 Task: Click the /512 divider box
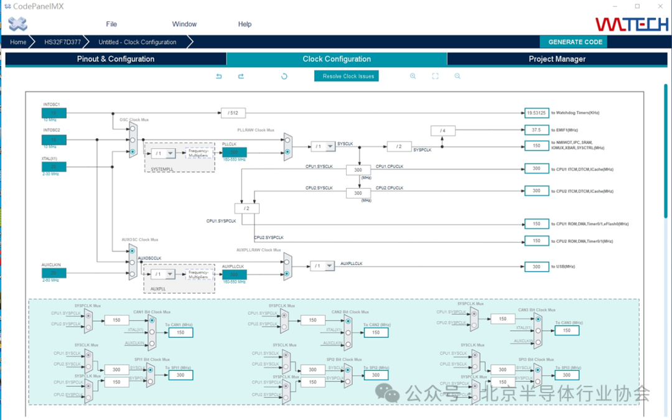click(x=233, y=113)
